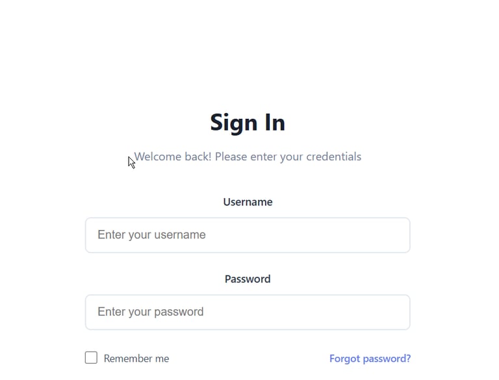Image resolution: width=499 pixels, height=380 pixels.
Task: Place cursor in password input placeholder
Action: pos(151,312)
